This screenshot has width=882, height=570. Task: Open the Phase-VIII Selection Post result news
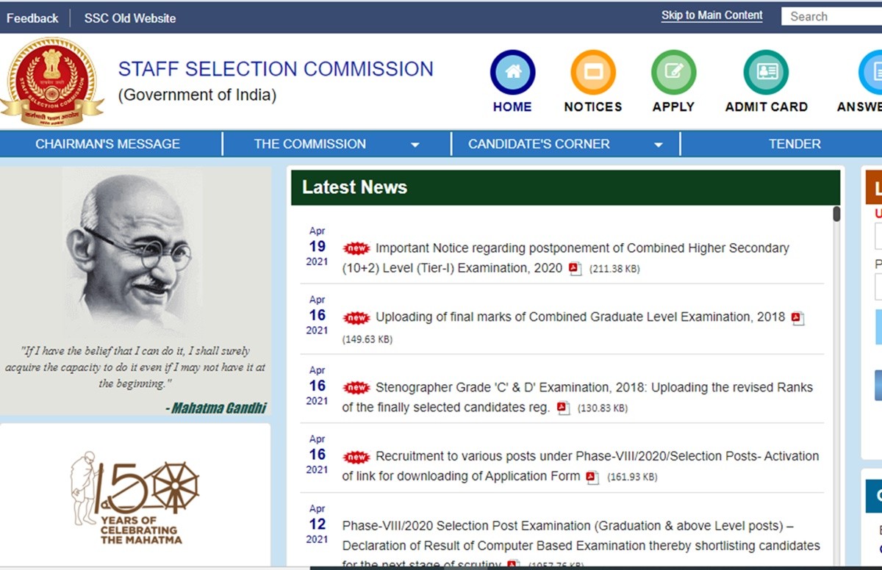click(x=580, y=536)
